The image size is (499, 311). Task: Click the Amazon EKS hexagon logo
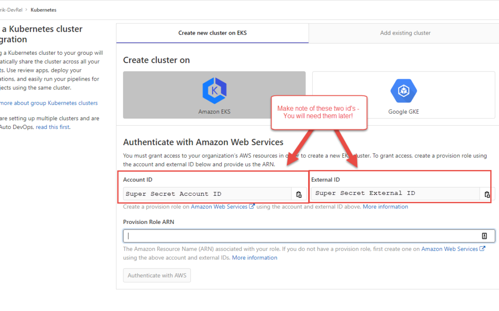(214, 91)
